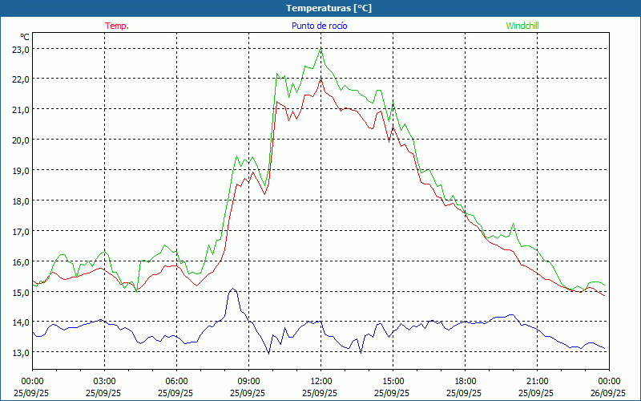641x401 pixels.
Task: Click the red Temp. legend label
Action: coord(117,26)
